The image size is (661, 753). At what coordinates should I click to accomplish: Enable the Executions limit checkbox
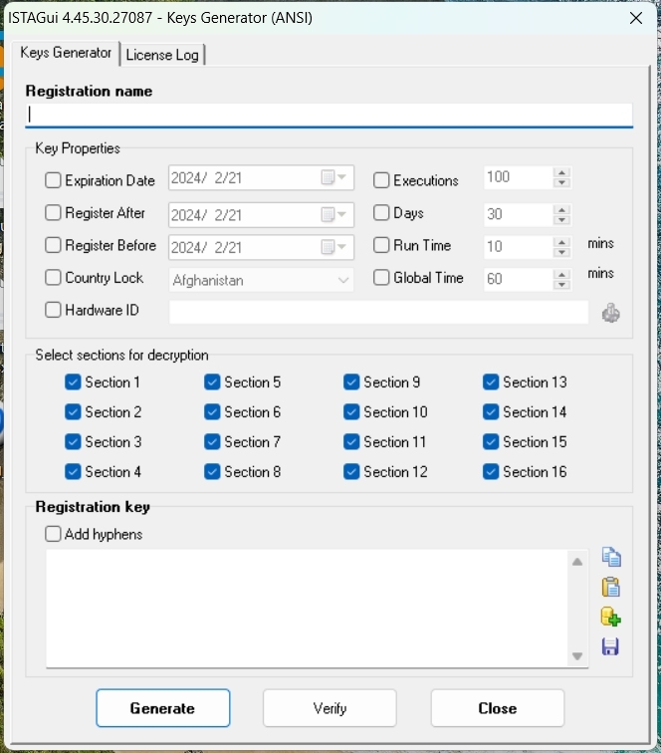[381, 180]
